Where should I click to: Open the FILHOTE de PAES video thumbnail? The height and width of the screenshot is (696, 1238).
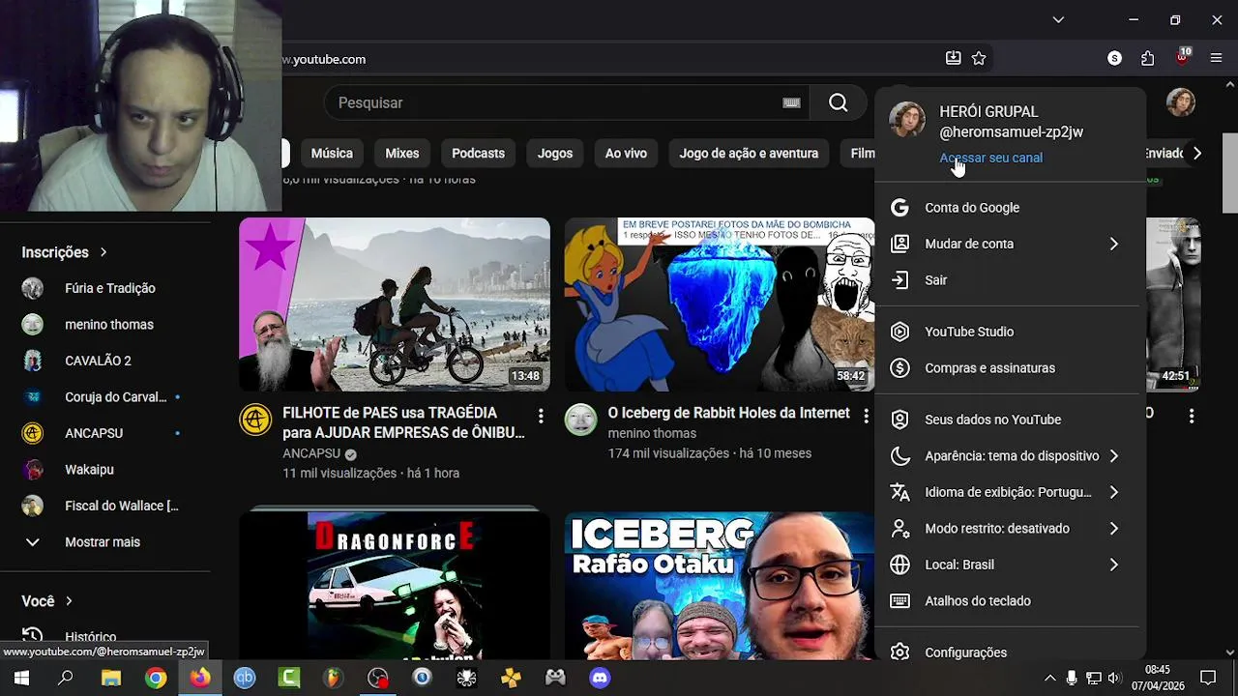click(395, 304)
